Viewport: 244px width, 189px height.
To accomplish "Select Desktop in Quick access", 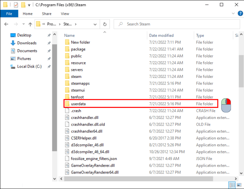I will 24,35.
